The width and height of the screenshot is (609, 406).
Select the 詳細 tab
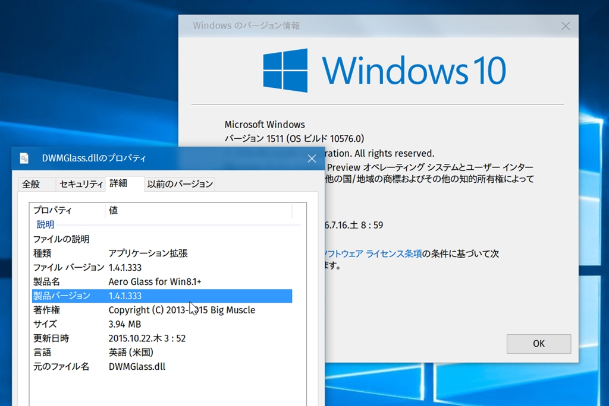click(124, 183)
